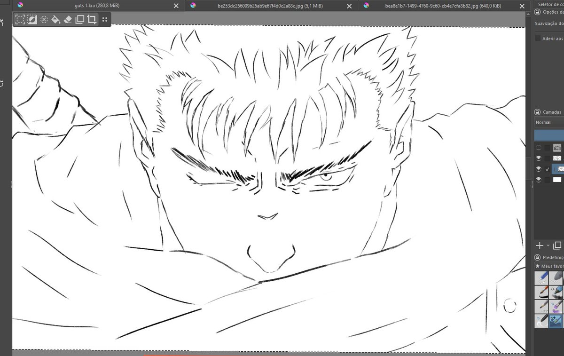564x356 pixels.
Task: Hide the bottom white background layer
Action: 539,180
